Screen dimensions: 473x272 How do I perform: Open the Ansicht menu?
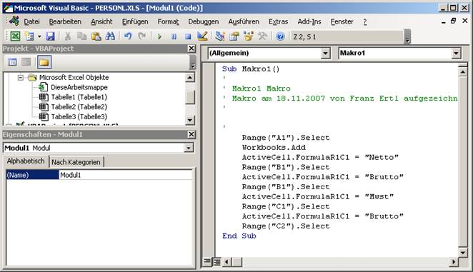(101, 21)
